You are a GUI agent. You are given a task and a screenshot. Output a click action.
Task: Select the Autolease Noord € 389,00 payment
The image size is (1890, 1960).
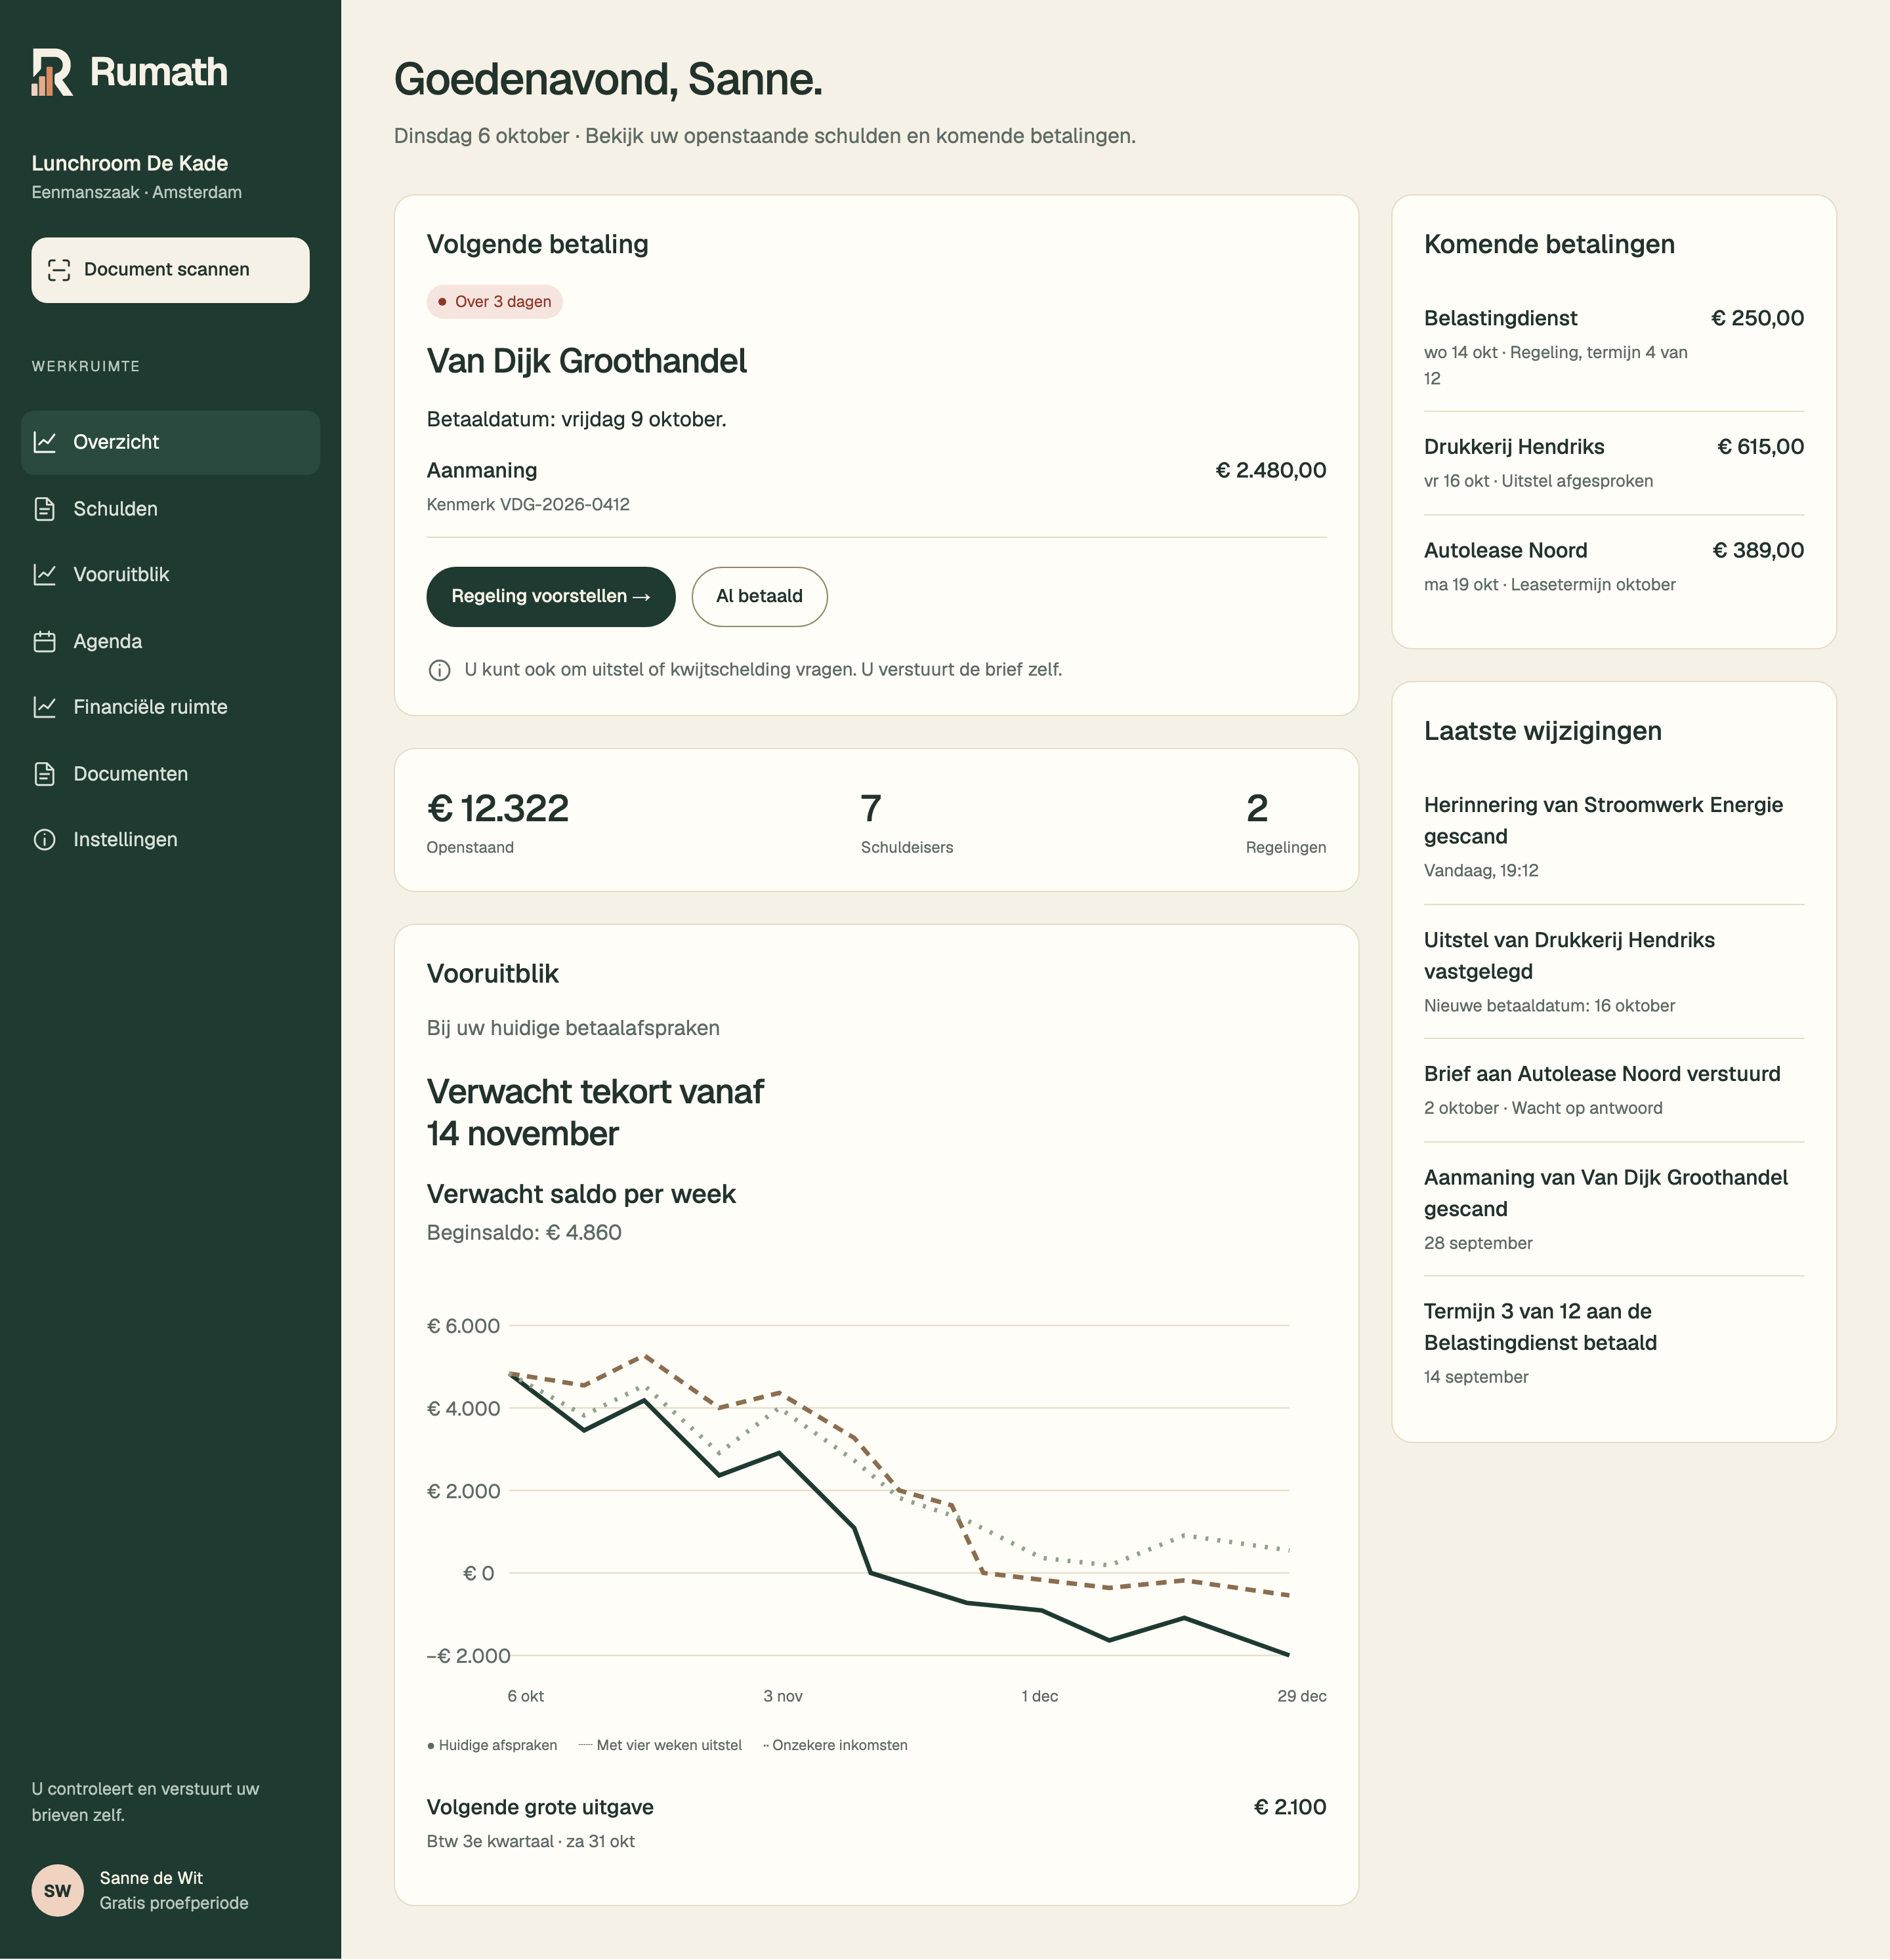coord(1614,567)
